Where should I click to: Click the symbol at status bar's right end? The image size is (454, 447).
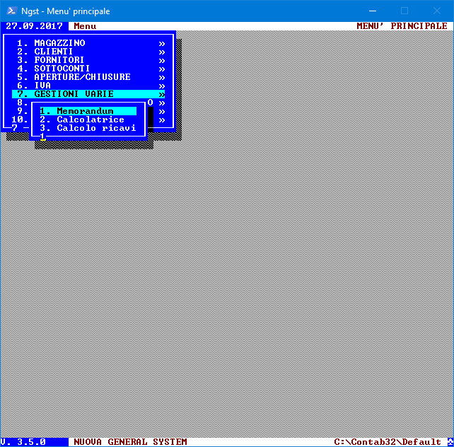click(x=449, y=442)
